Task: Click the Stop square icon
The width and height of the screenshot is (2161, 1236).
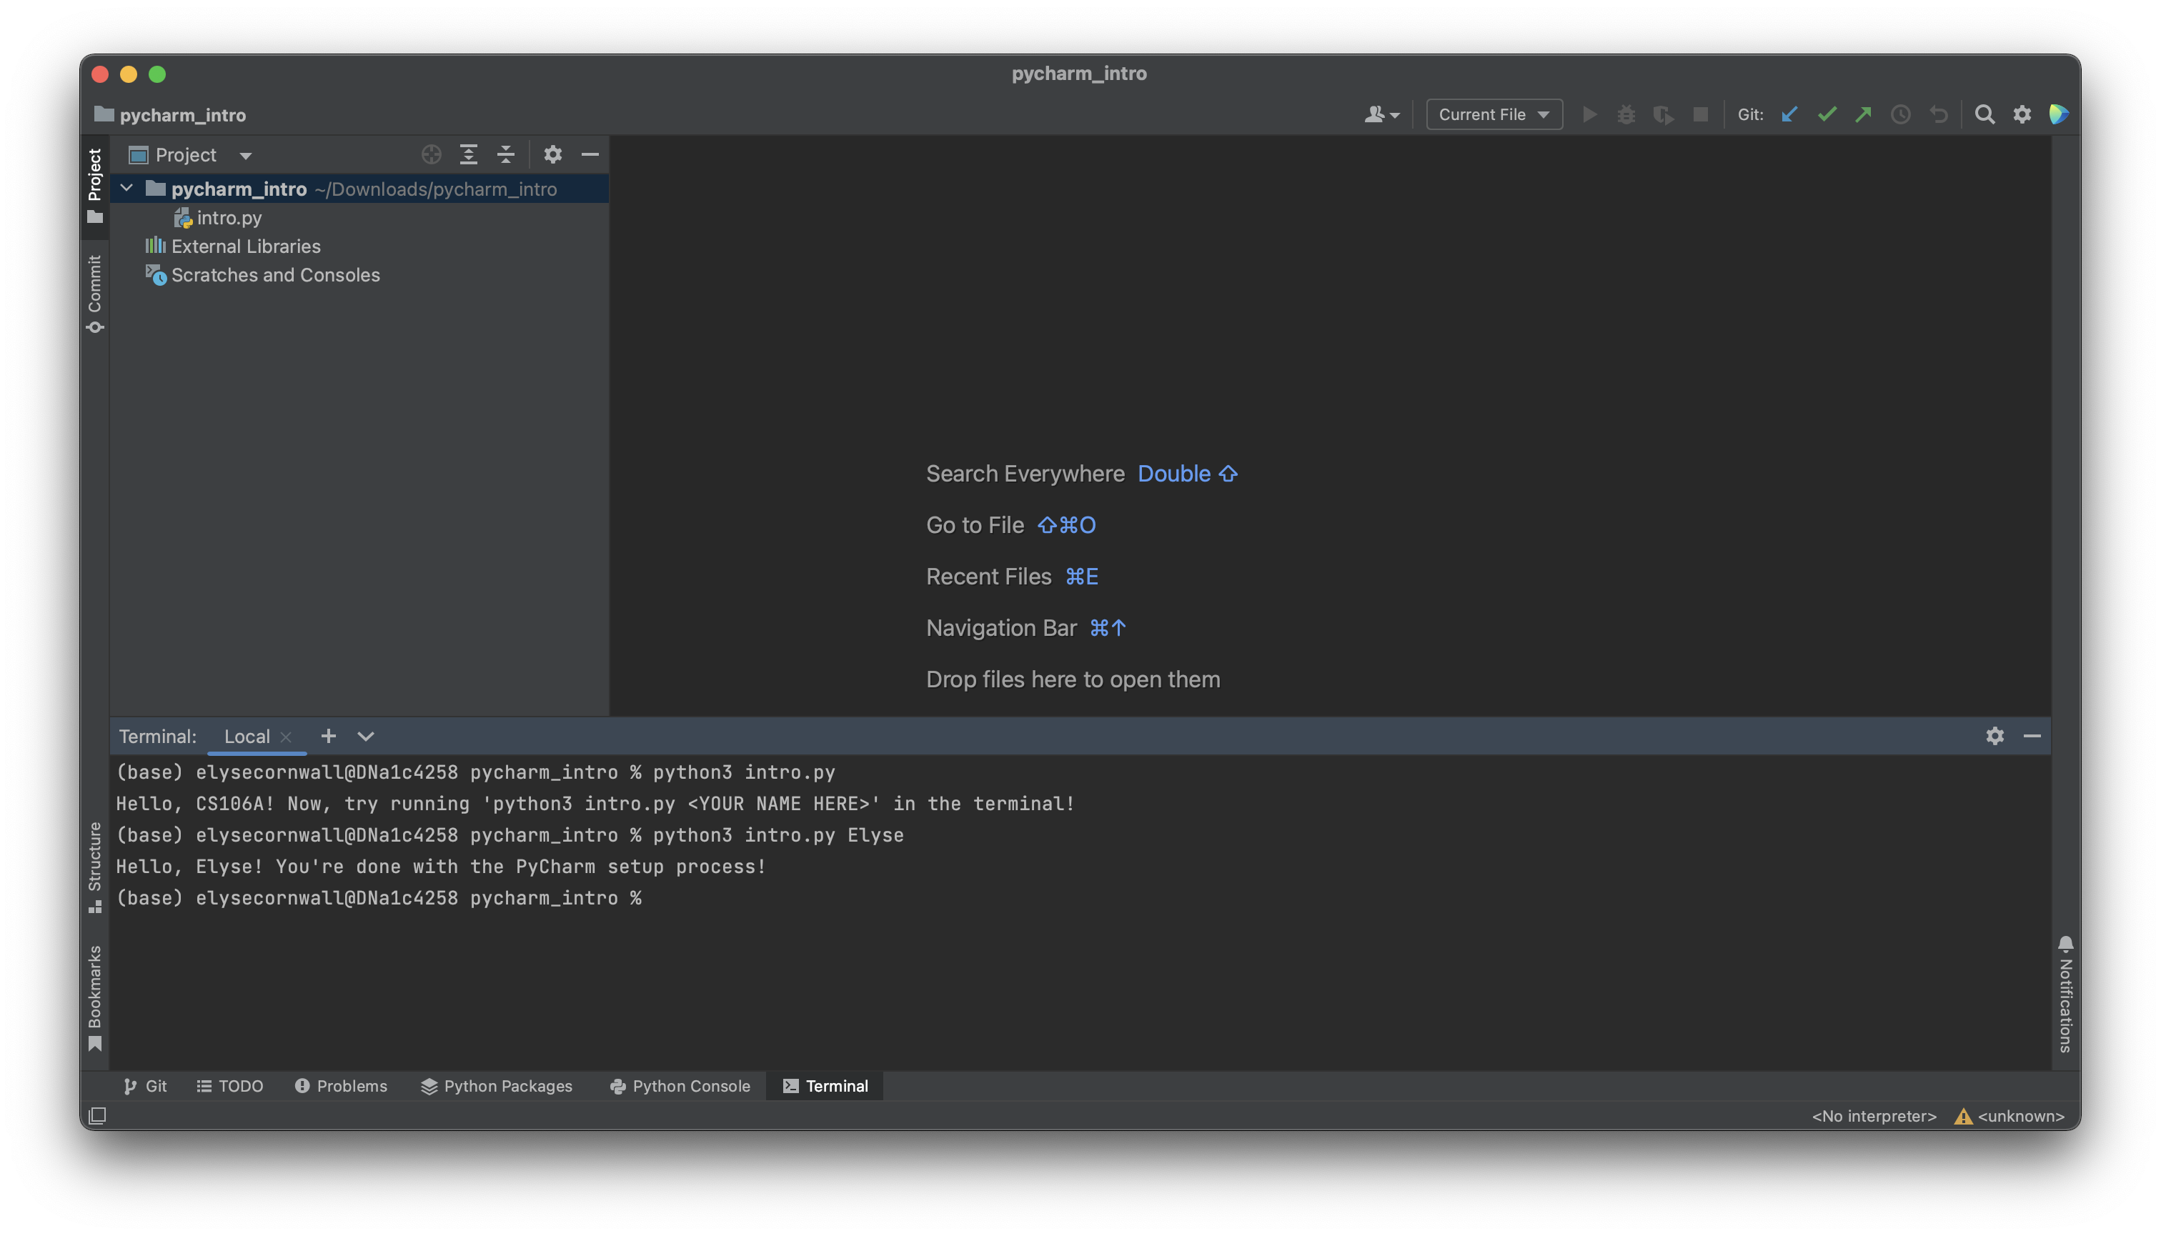Action: click(1701, 114)
